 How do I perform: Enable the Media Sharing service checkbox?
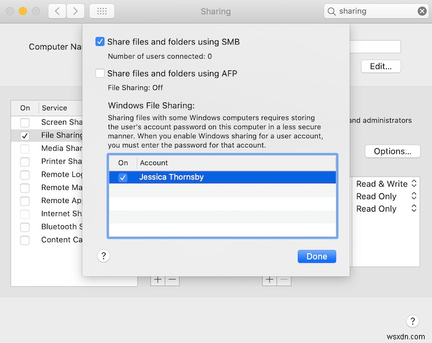(x=25, y=149)
